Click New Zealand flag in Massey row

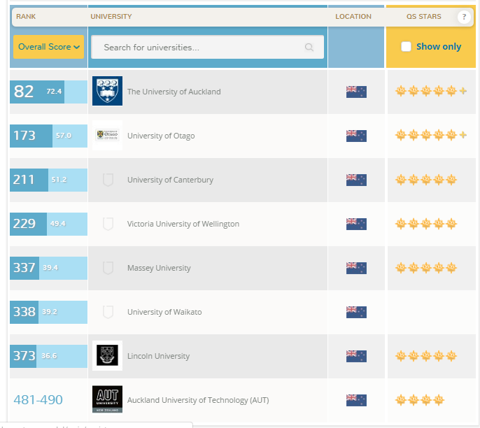(x=356, y=268)
